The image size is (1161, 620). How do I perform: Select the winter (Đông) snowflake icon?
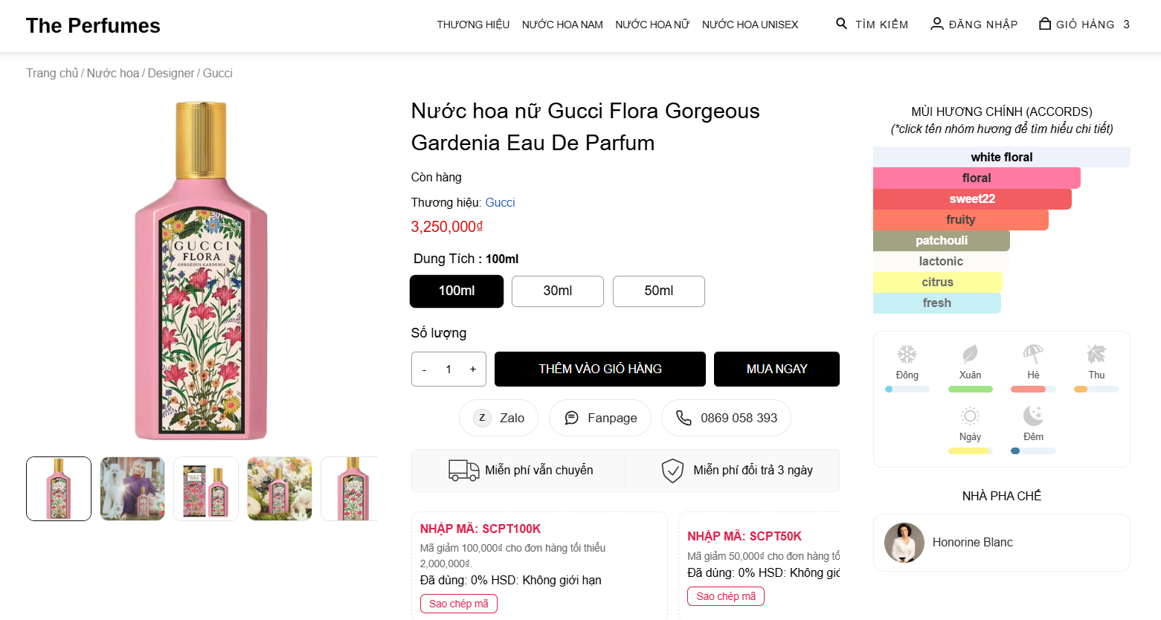coord(907,354)
